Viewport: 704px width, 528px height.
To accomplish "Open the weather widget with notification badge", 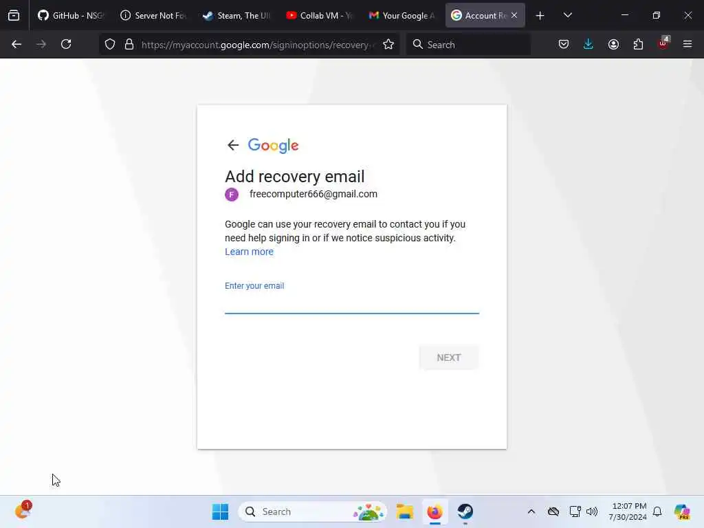I will pos(23,510).
